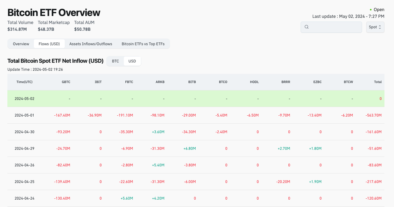
Task: Click BITB value +6.80M
Action: click(190, 149)
